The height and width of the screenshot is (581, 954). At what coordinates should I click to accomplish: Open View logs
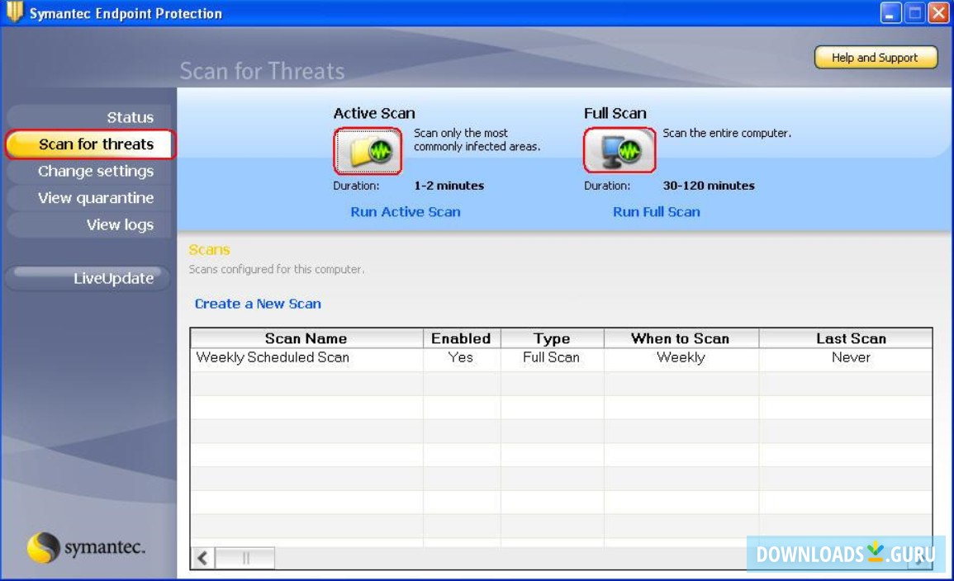[x=120, y=224]
